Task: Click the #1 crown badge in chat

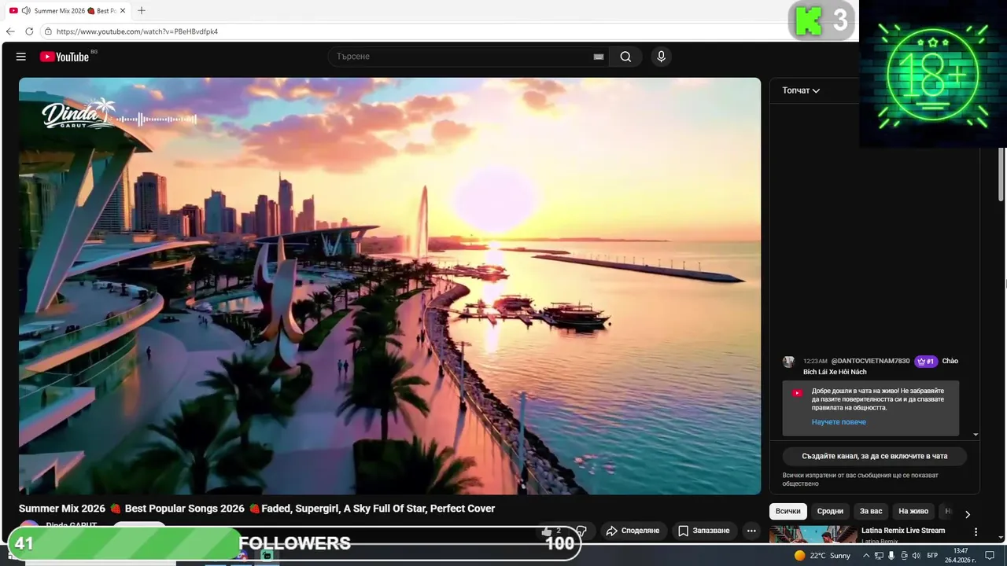Action: click(x=926, y=362)
